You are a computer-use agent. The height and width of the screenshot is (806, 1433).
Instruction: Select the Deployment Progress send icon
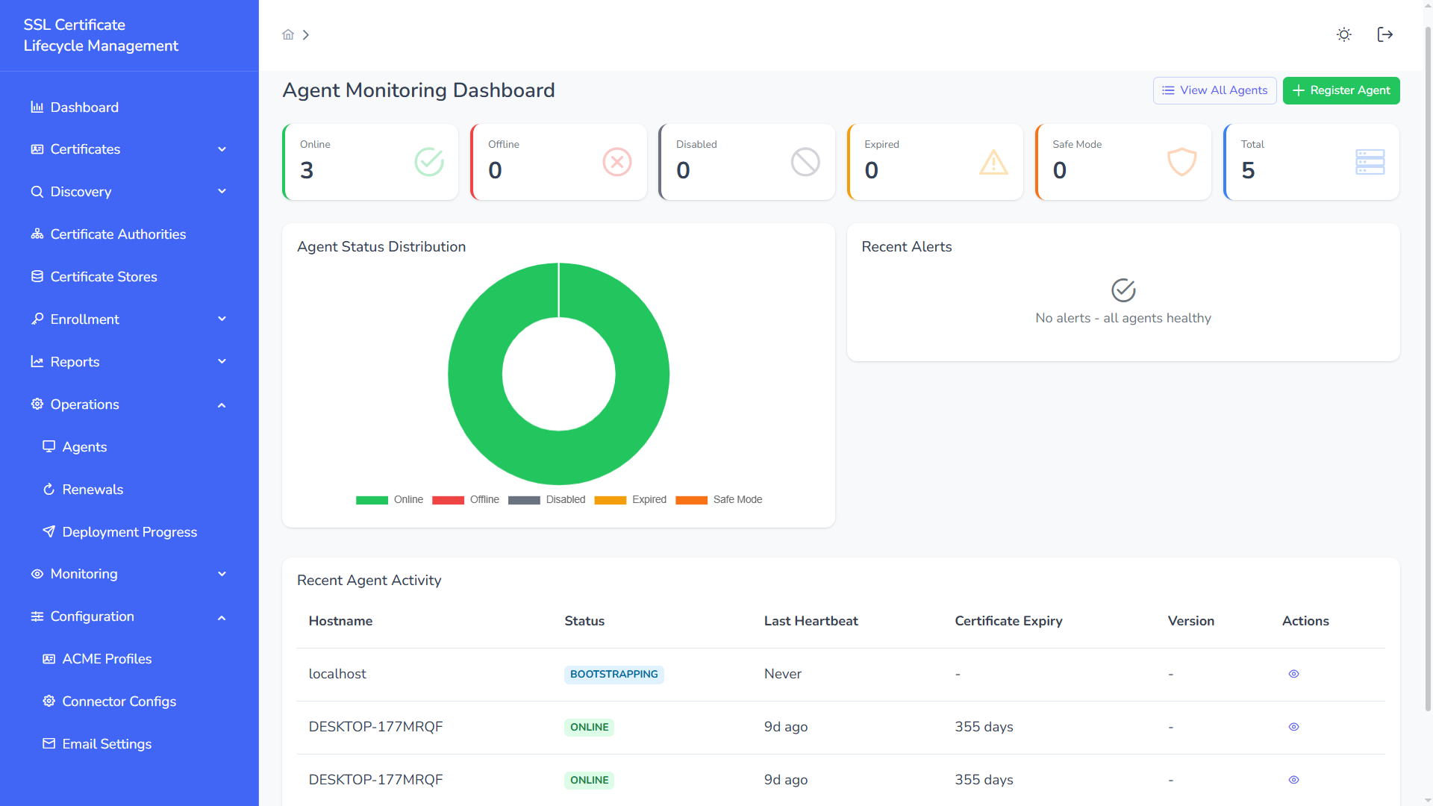tap(49, 531)
